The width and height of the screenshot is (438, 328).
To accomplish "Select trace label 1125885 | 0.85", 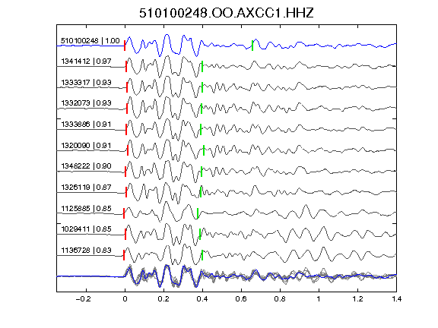I will tap(86, 208).
